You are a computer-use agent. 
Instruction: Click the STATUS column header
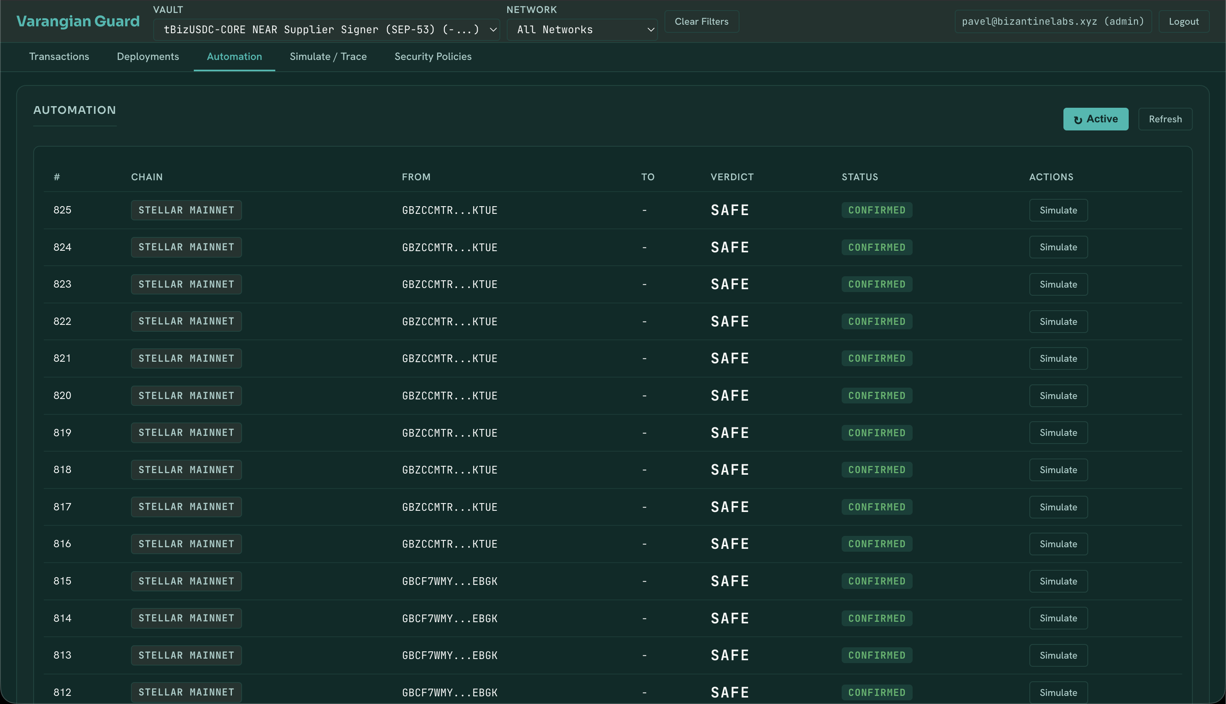(860, 177)
